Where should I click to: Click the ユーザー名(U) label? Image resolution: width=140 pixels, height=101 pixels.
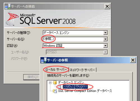pyautogui.click(x=20, y=52)
